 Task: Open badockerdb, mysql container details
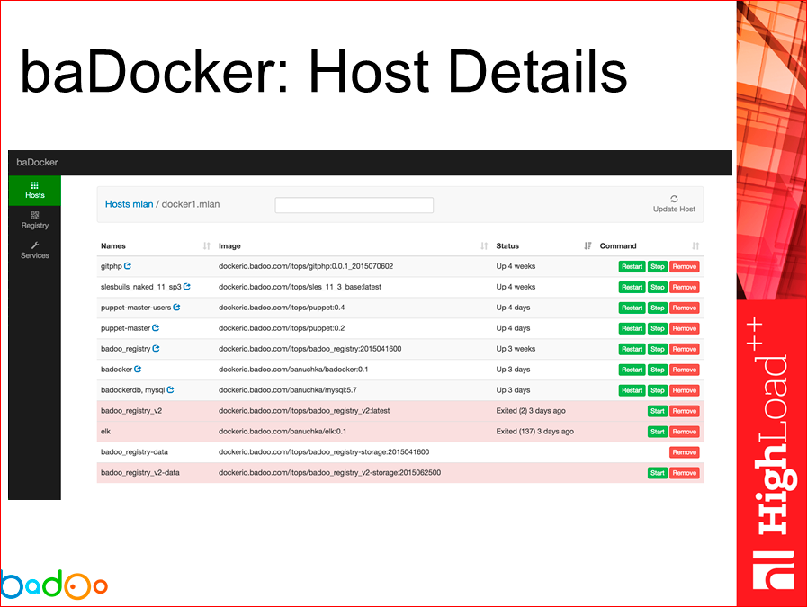pyautogui.click(x=171, y=389)
